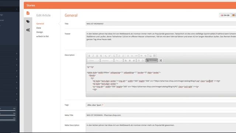Insert a horizontal line
Viewport: 236px width, 133px height.
click(x=139, y=61)
